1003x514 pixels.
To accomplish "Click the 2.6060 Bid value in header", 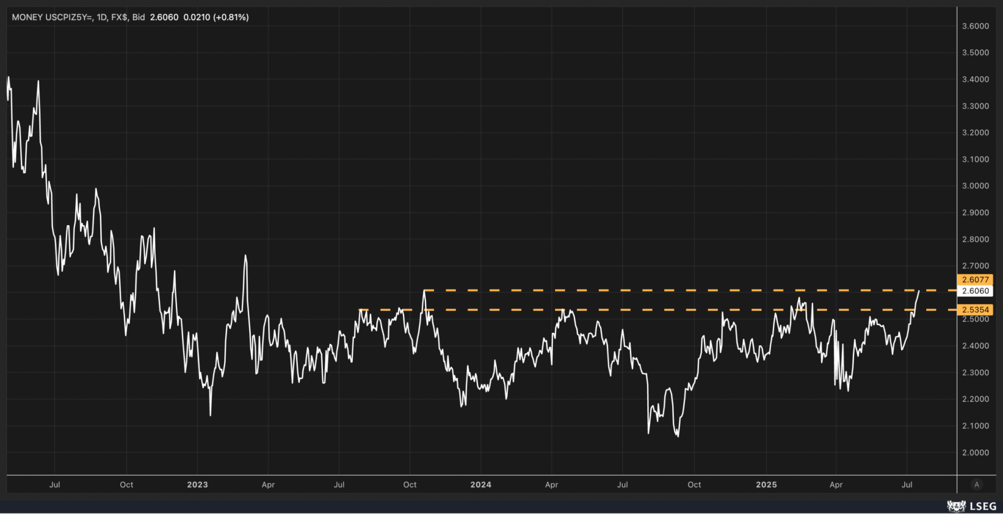I will pos(164,17).
